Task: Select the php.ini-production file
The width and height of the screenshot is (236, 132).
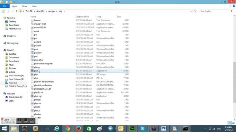Action: [x=43, y=85]
